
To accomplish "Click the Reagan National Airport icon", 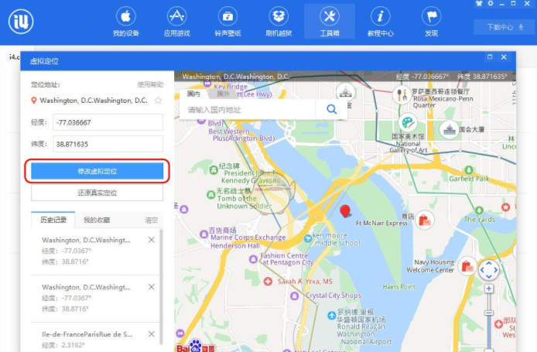I will [331, 316].
